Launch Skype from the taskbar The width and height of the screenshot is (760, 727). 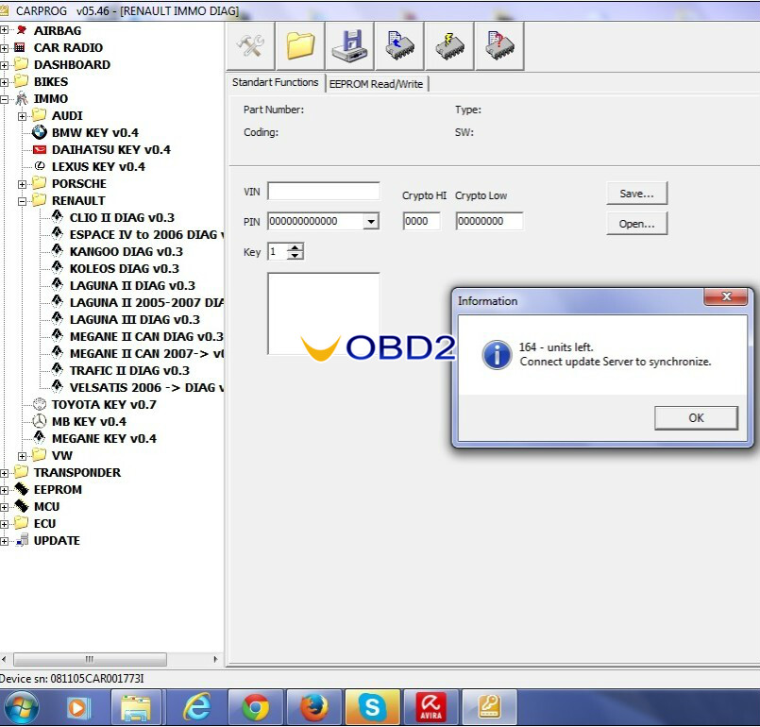[372, 705]
